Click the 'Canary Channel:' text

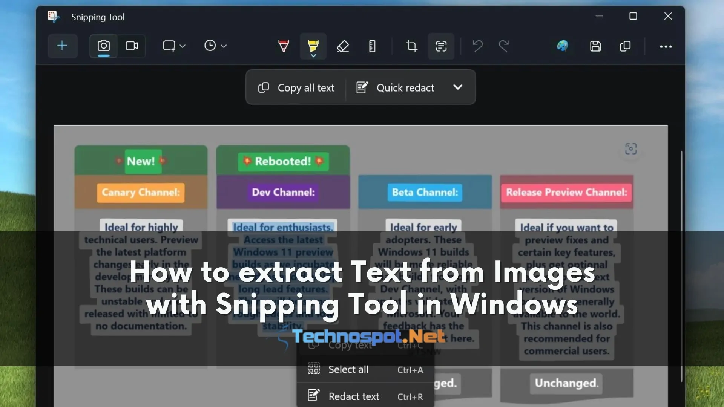coord(141,192)
